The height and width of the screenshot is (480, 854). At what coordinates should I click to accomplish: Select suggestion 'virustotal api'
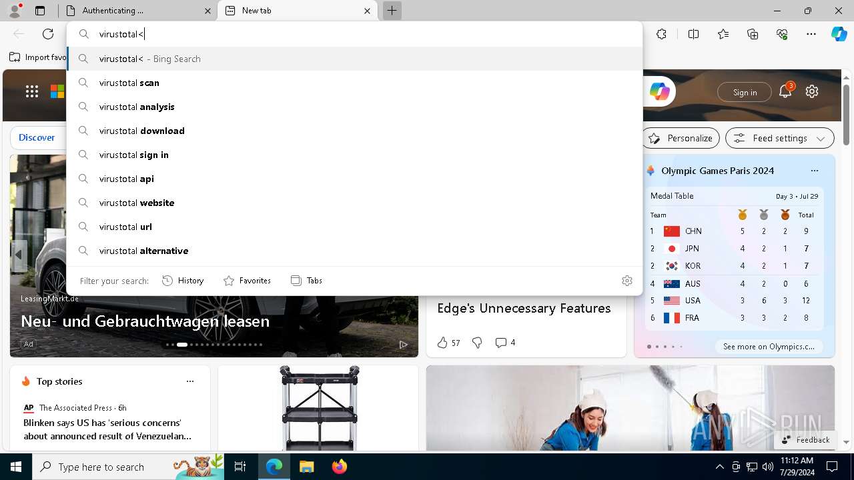(354, 179)
